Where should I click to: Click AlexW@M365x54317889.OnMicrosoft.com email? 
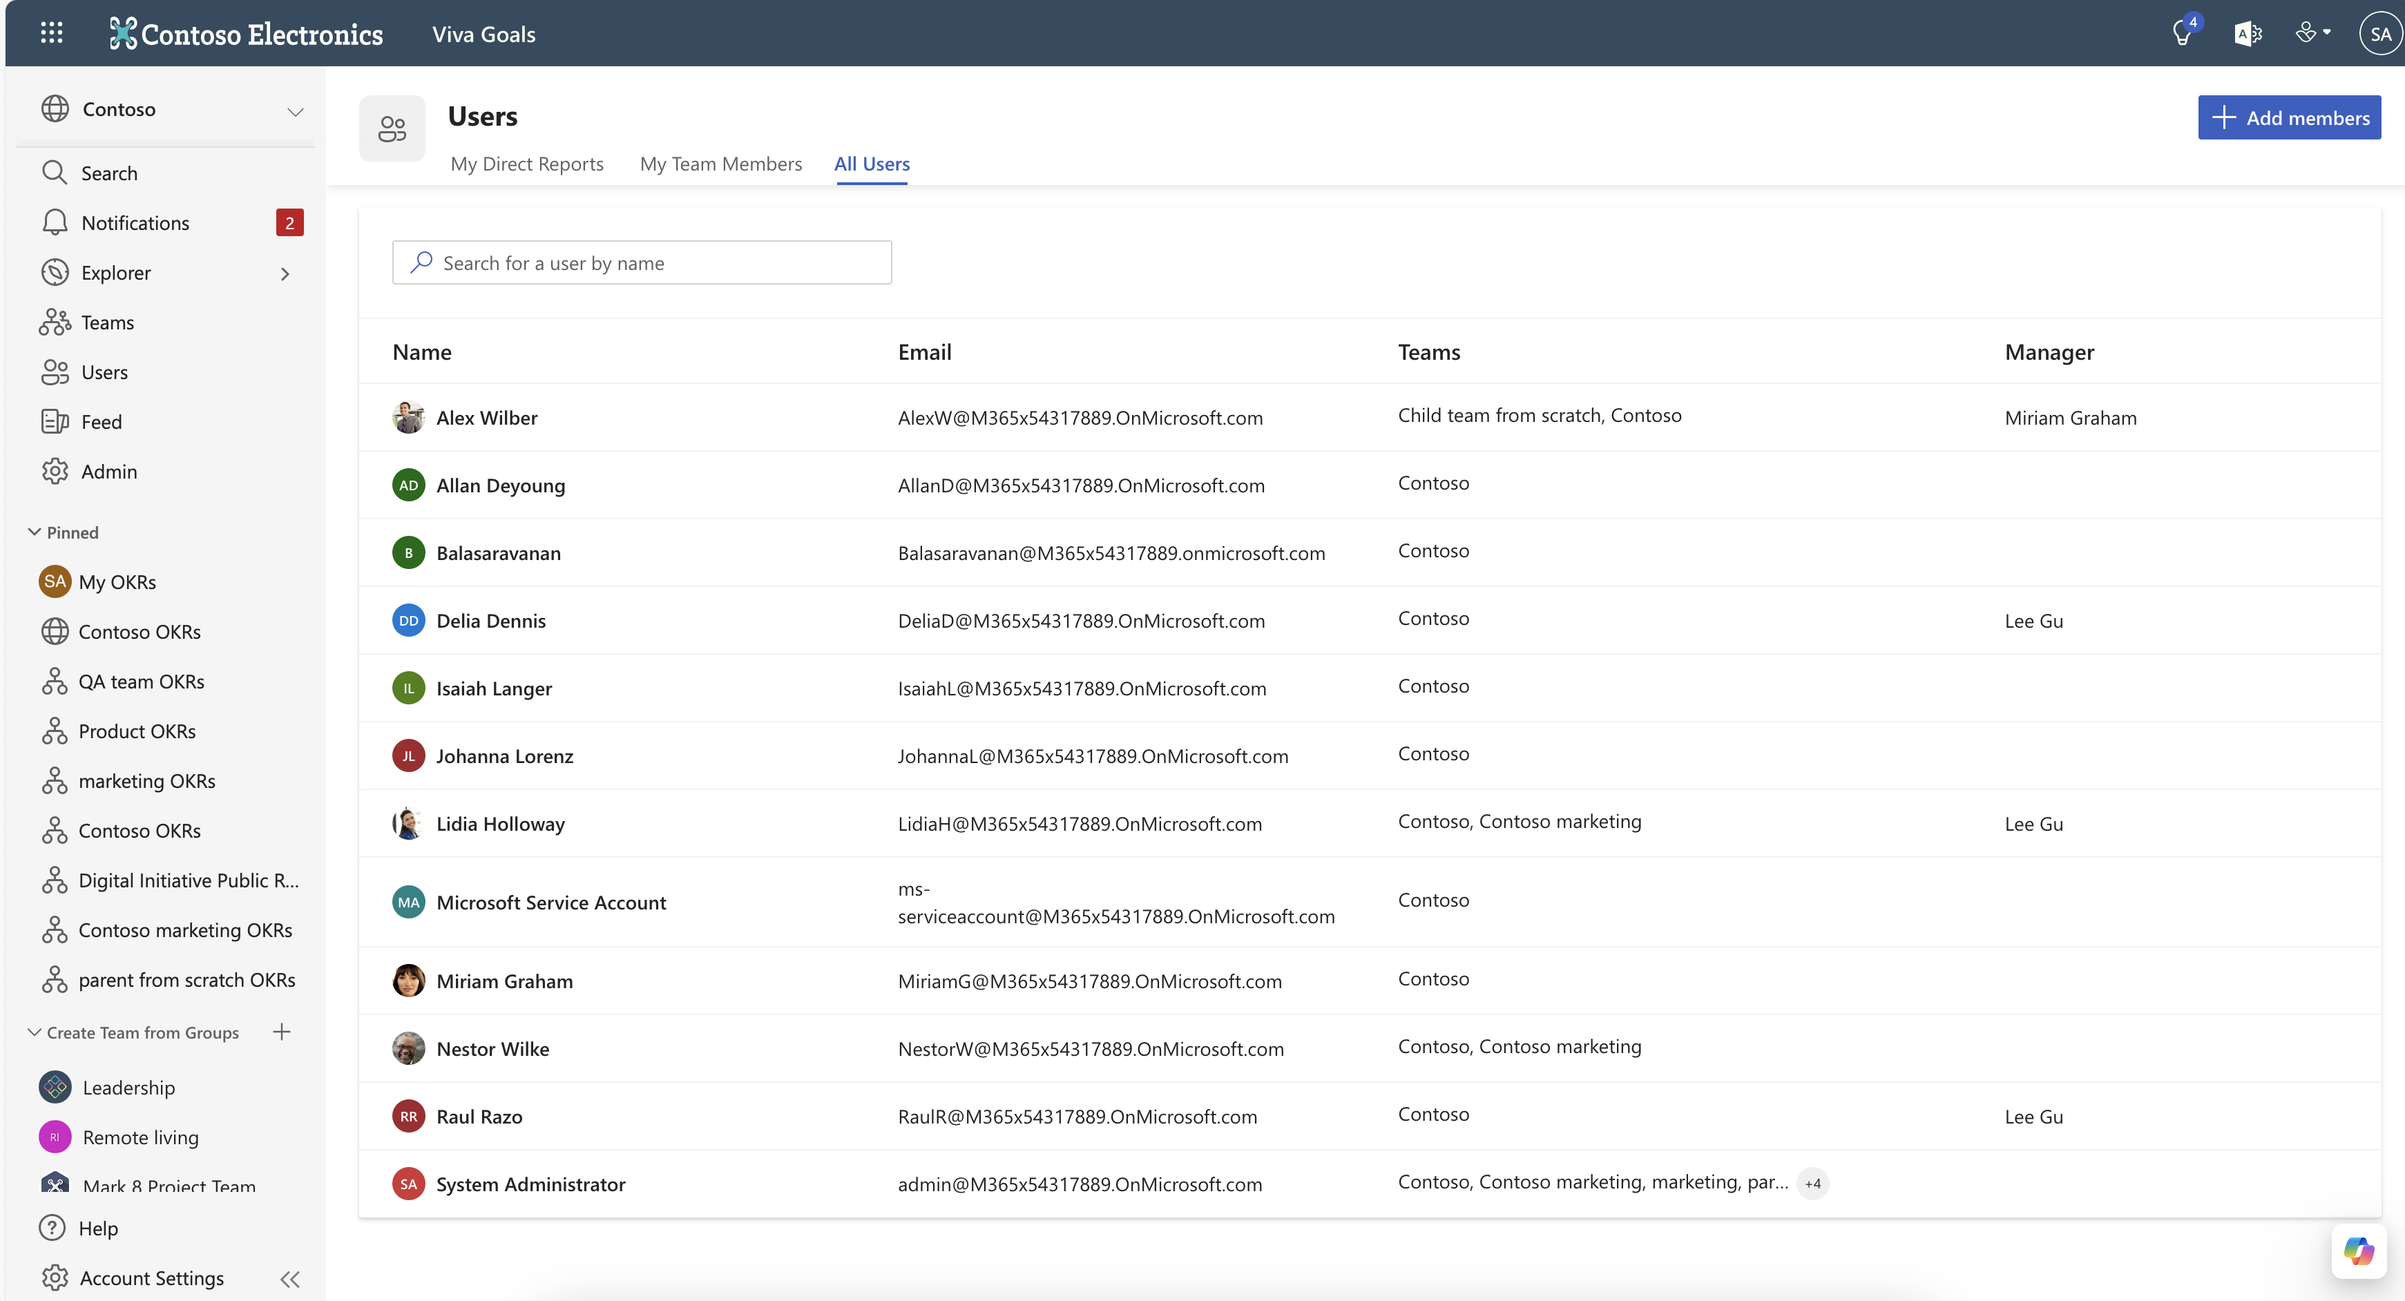click(1080, 417)
